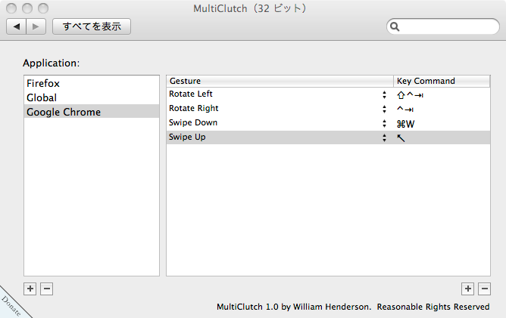Click the Swipe Up key command arrow

click(x=401, y=138)
